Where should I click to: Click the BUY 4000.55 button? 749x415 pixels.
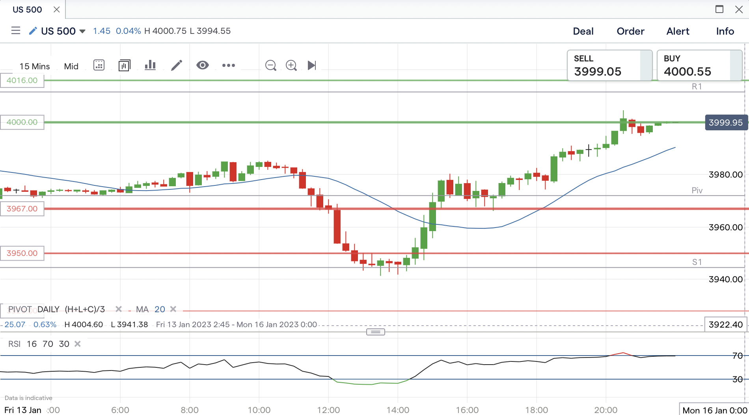700,65
